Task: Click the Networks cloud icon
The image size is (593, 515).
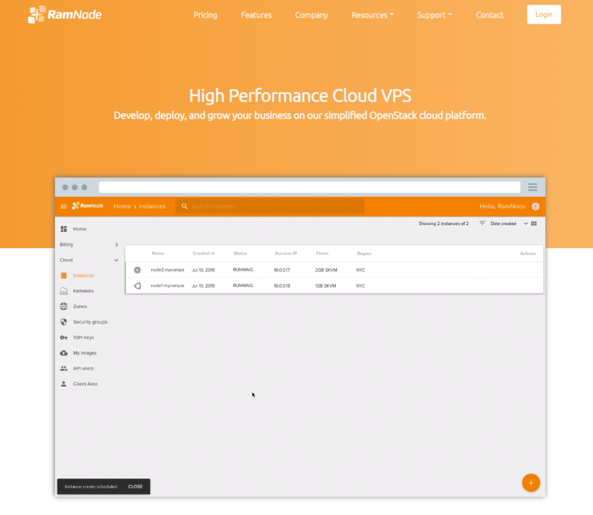Action: (x=64, y=291)
